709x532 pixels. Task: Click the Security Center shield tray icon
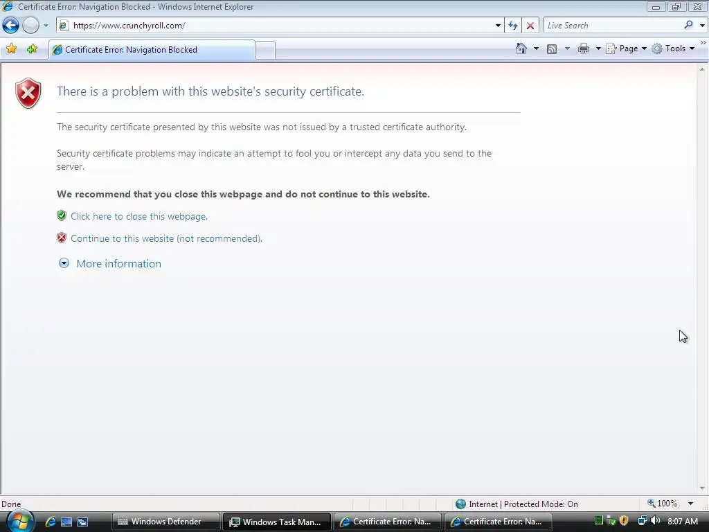(624, 521)
